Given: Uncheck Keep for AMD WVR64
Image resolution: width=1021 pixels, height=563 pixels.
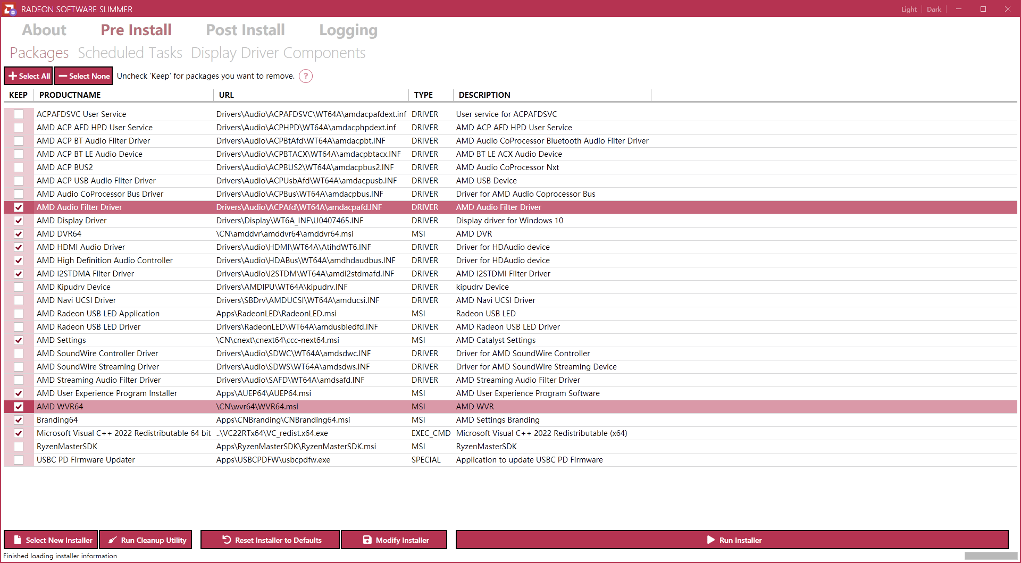Looking at the screenshot, I should click(19, 407).
